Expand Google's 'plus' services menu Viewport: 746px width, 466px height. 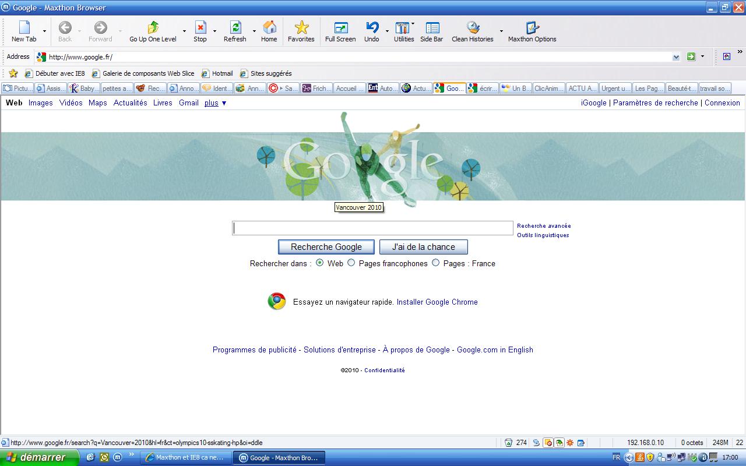215,103
